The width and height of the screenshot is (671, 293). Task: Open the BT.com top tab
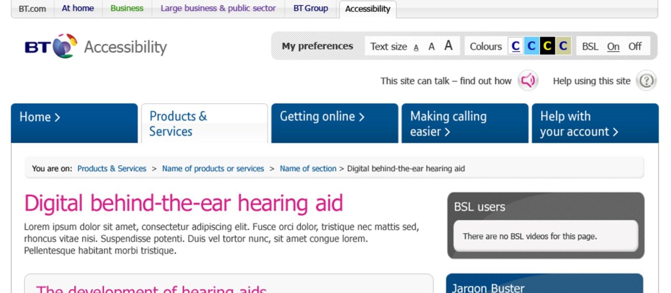(x=32, y=9)
